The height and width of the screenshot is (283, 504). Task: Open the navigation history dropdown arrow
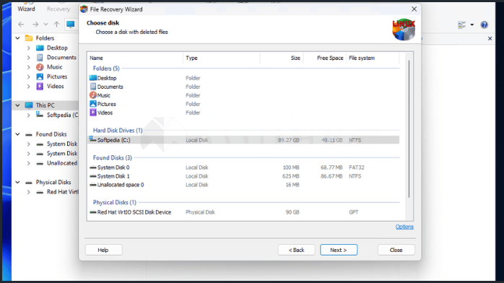coord(46,25)
